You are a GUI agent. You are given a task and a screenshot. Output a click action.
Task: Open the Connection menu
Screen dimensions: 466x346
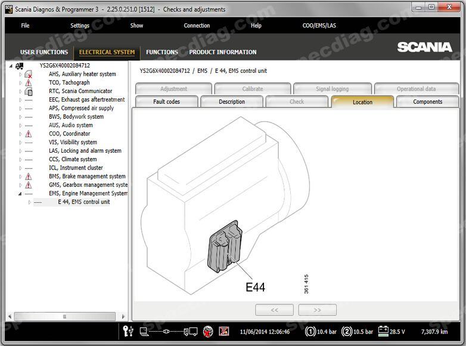pos(197,26)
